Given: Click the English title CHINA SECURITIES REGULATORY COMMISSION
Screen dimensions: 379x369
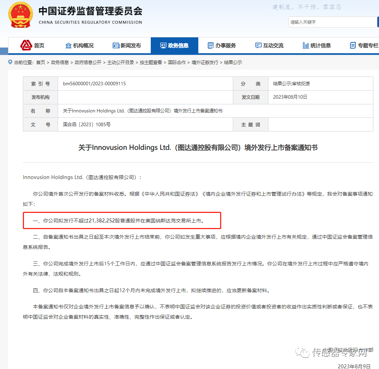Looking at the screenshot, I should tap(91, 22).
